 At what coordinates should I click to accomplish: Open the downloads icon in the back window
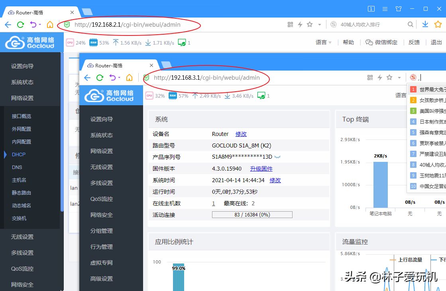(x=425, y=24)
